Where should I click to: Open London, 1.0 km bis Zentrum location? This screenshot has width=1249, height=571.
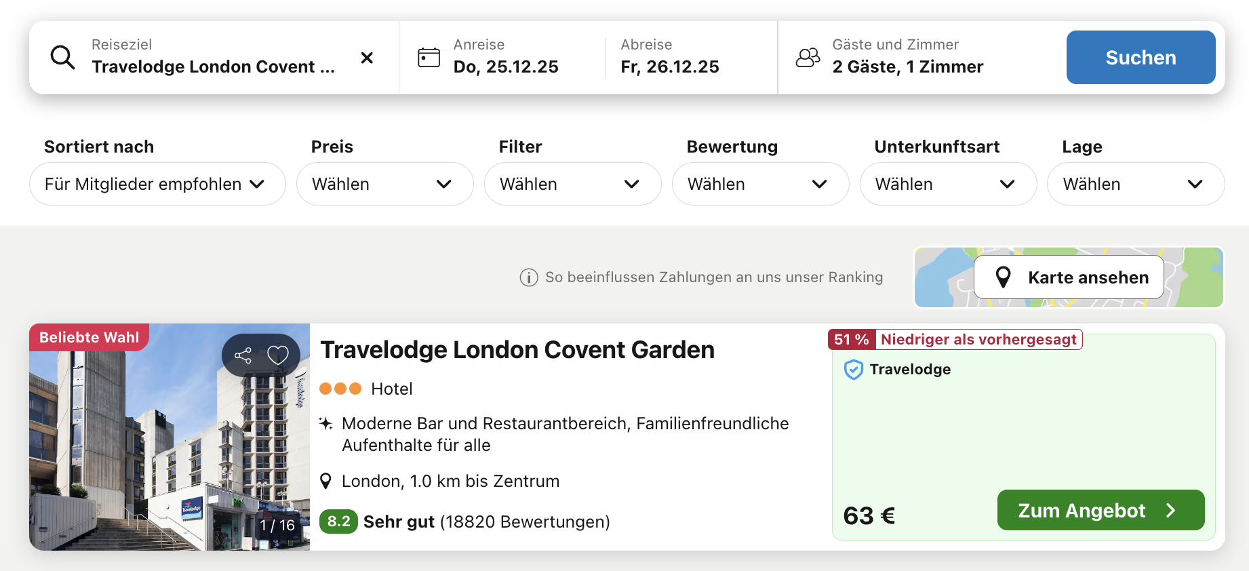pos(450,481)
